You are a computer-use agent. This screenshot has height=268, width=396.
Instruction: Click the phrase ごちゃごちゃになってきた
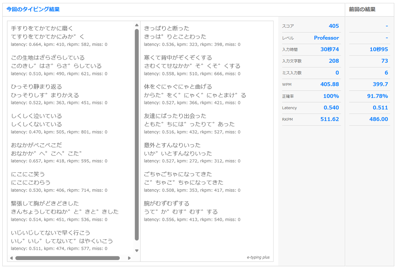click(178, 174)
